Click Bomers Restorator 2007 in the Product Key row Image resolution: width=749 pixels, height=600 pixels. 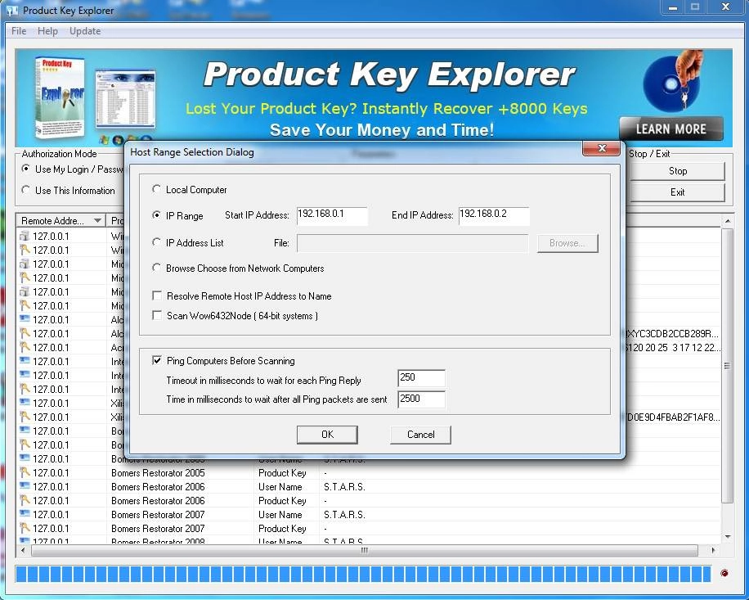click(158, 528)
